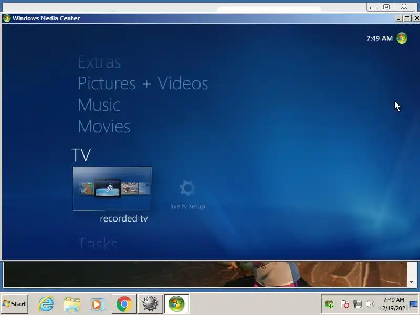Launch Internet Explorer from taskbar
Viewport: 420px width, 315px height.
(x=46, y=304)
